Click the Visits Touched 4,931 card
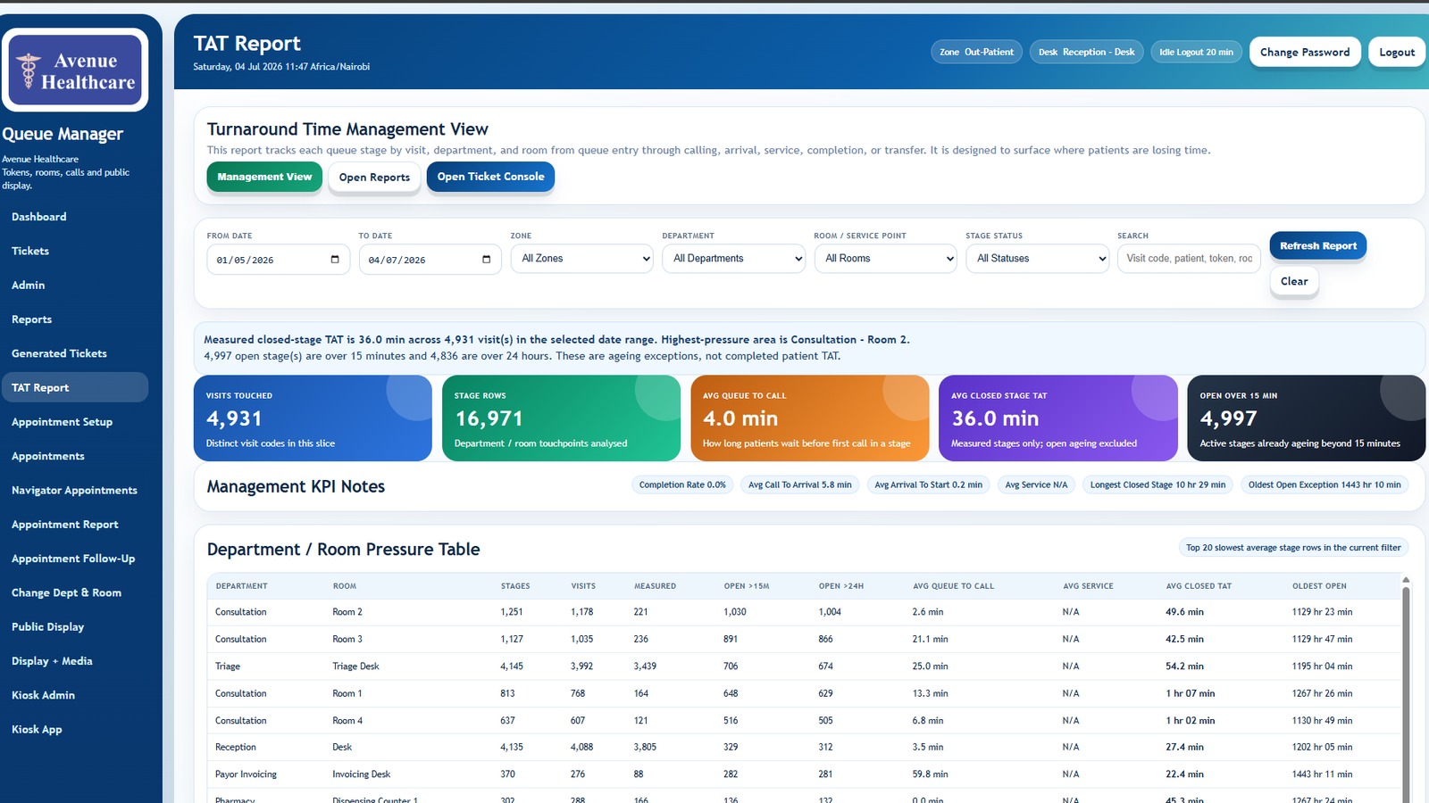Screen dimensions: 1429x803 (313, 418)
